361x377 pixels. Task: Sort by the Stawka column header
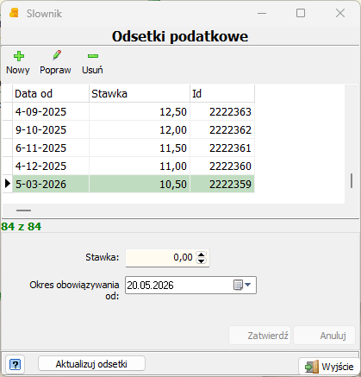point(140,94)
